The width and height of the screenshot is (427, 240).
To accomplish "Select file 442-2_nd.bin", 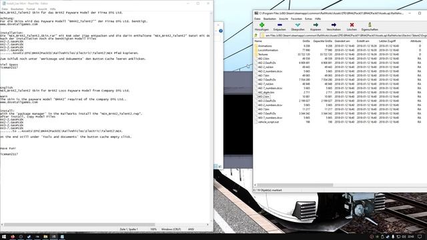I will (266, 67).
